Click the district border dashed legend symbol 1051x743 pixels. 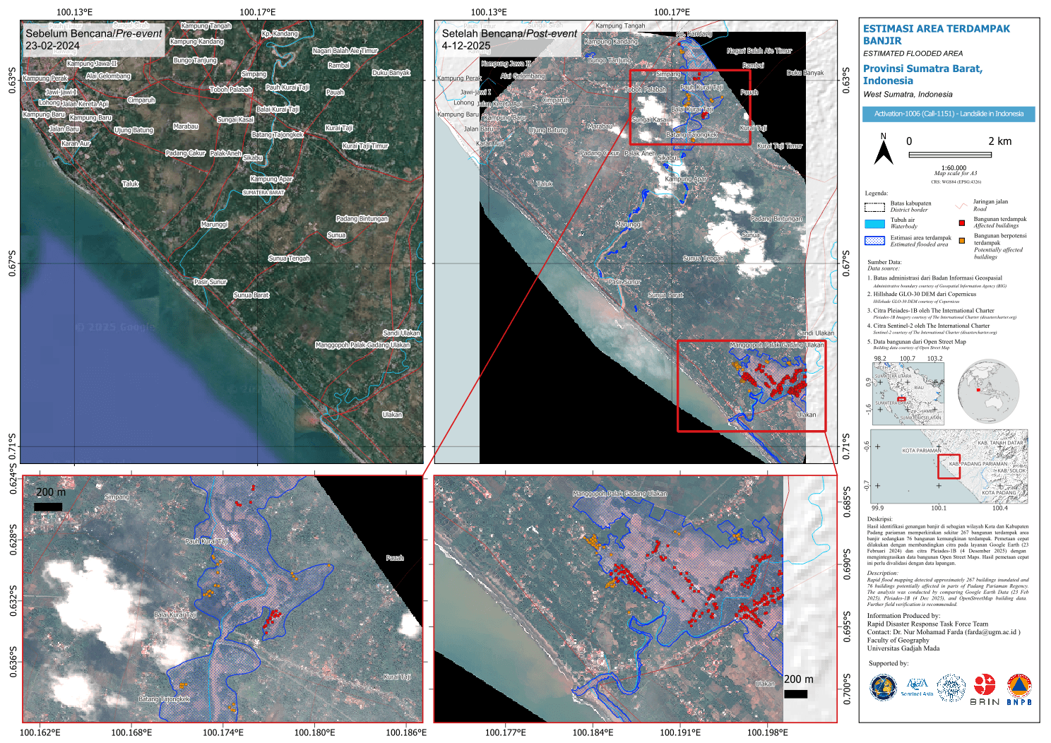[874, 207]
